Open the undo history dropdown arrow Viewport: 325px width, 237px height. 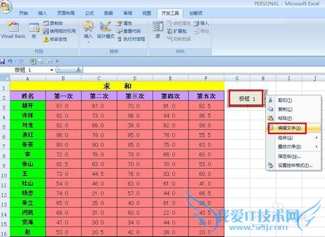[15, 62]
